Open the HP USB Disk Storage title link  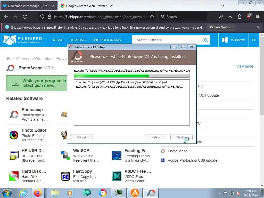tap(34, 151)
